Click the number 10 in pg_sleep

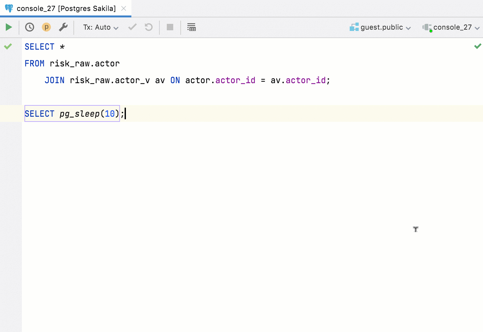tap(110, 114)
